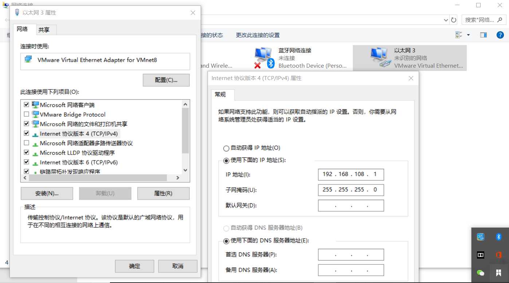The width and height of the screenshot is (509, 283).
Task: Click down arrow of the items list scrollbar
Action: pos(185,170)
